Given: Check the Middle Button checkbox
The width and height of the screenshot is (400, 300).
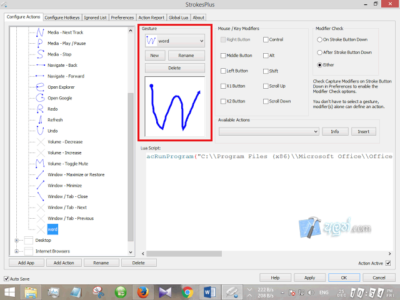Looking at the screenshot, I should click(x=223, y=56).
